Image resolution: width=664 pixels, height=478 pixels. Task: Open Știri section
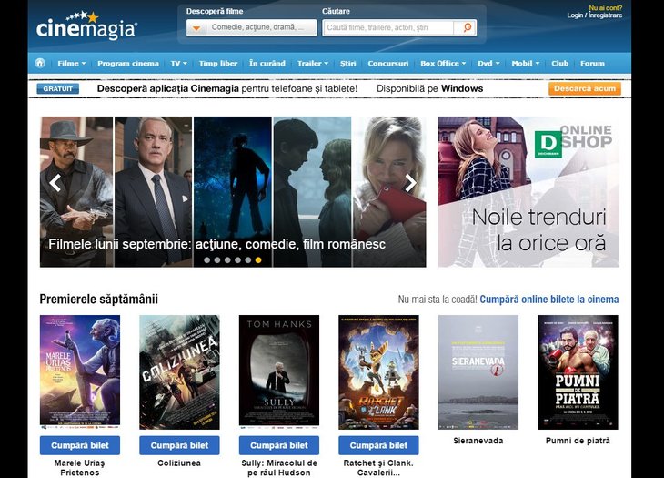pos(348,63)
